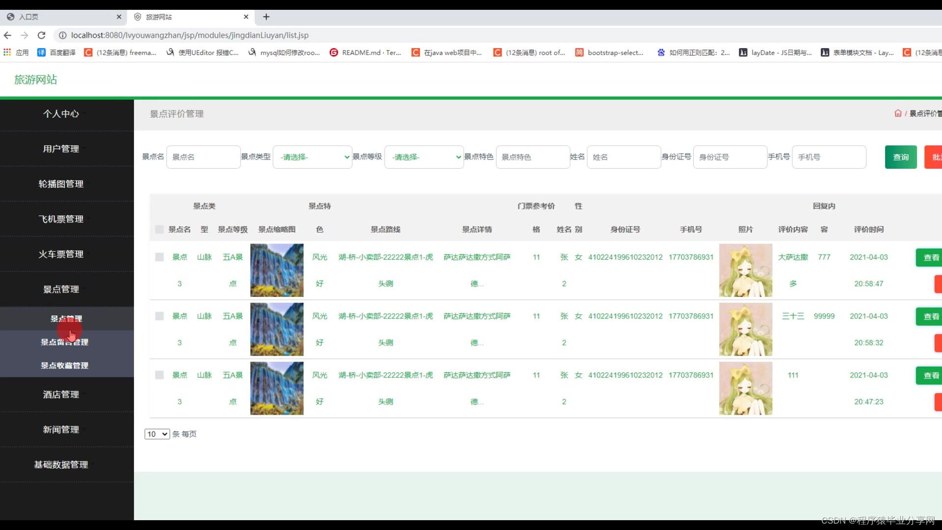Expand 飞机票管理 in the sidebar

[61, 219]
